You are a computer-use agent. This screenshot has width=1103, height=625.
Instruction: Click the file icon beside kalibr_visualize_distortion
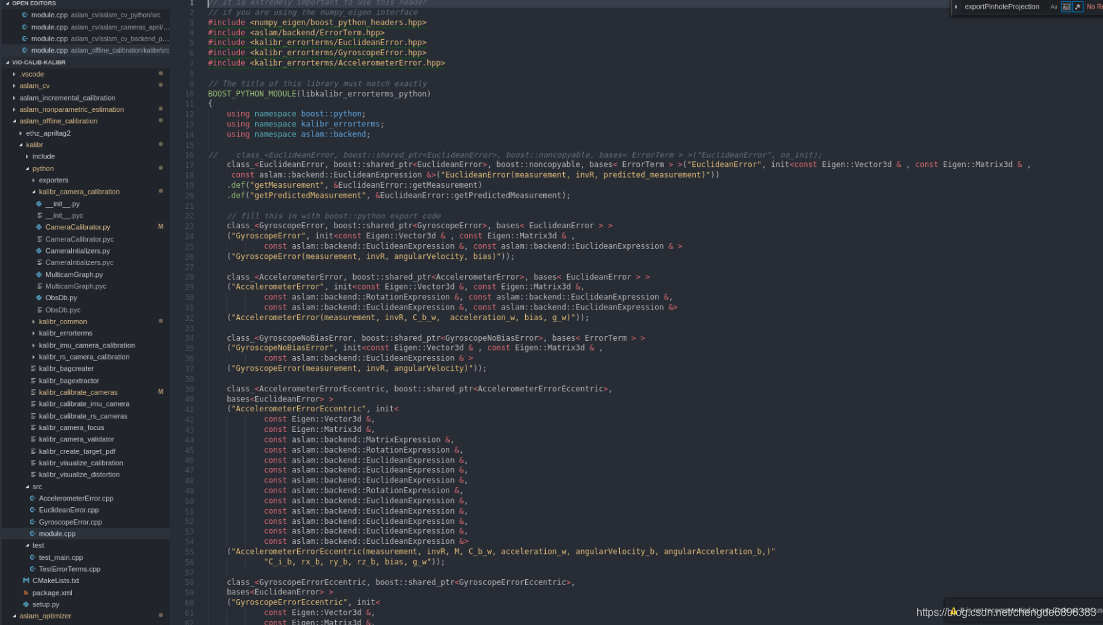33,475
